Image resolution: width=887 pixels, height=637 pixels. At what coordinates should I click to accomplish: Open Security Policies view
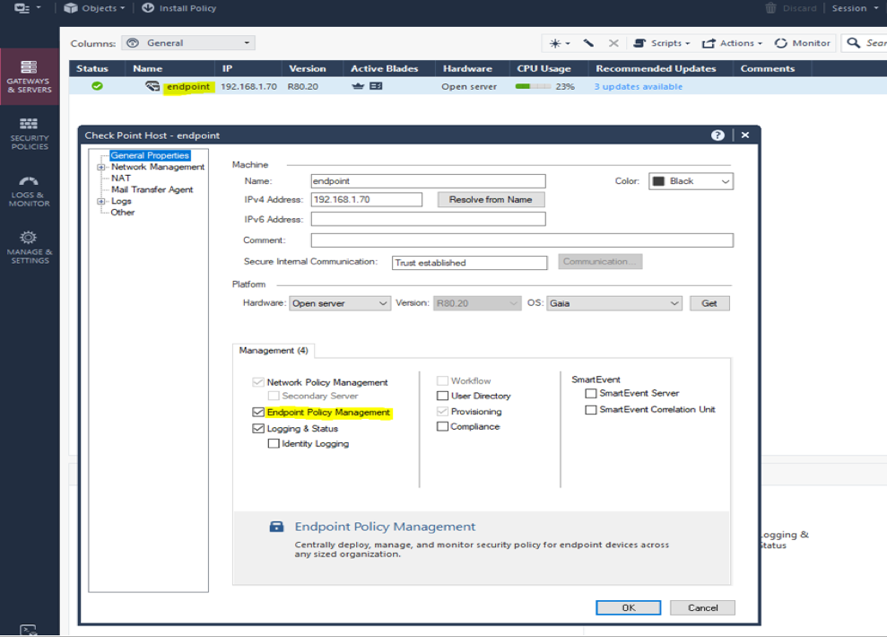(30, 134)
